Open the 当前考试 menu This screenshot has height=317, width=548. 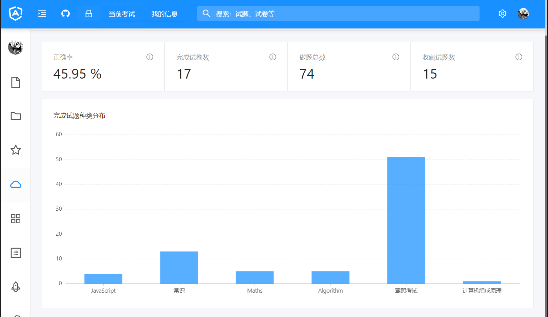pyautogui.click(x=122, y=14)
